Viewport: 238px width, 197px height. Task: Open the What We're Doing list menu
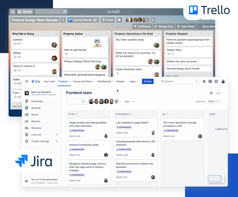pos(56,34)
